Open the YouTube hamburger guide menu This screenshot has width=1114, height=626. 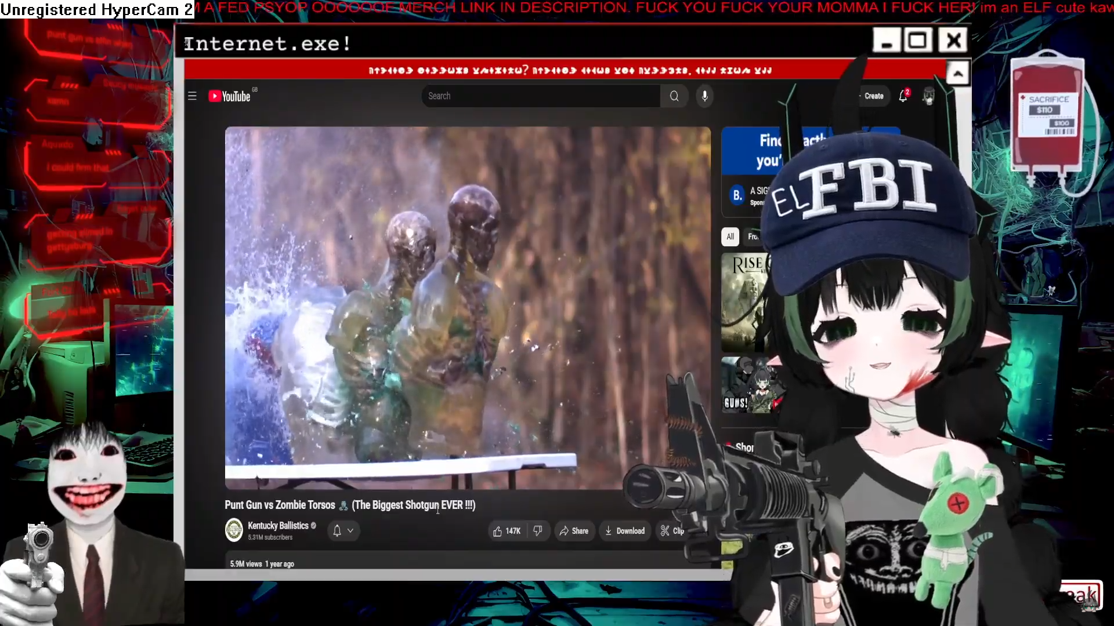(x=192, y=96)
